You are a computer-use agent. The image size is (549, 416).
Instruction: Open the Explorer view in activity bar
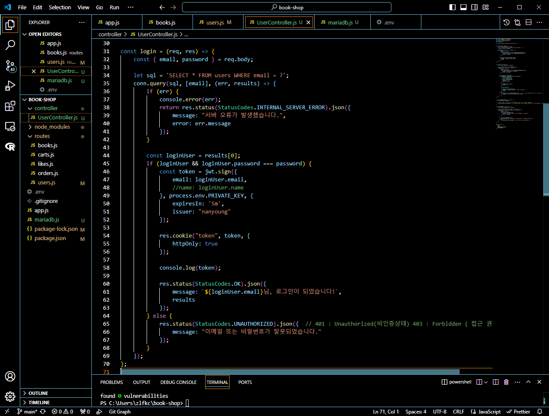[x=10, y=25]
